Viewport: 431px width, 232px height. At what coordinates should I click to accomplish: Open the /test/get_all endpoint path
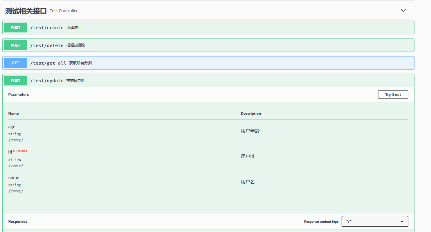point(48,63)
